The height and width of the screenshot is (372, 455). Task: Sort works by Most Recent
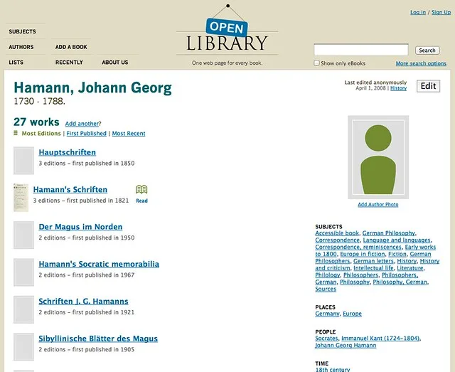(x=129, y=134)
